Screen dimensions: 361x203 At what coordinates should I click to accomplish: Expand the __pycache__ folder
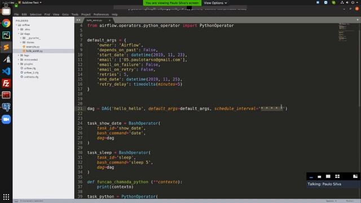click(21, 38)
